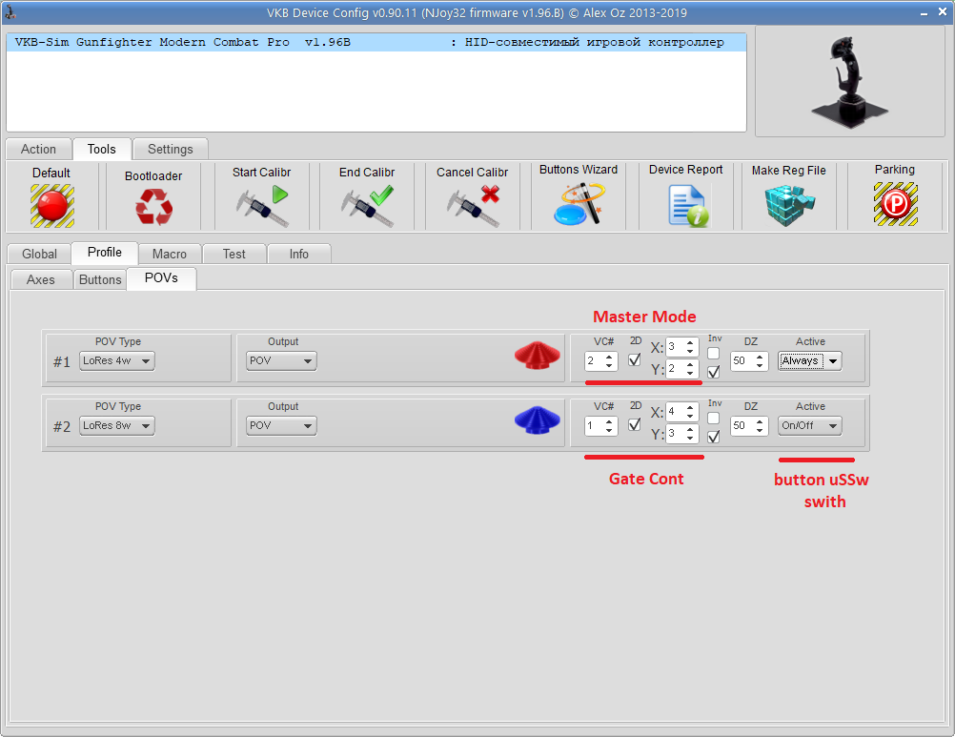Open the Output dropdown for POV #2
This screenshot has width=955, height=737.
pos(281,426)
